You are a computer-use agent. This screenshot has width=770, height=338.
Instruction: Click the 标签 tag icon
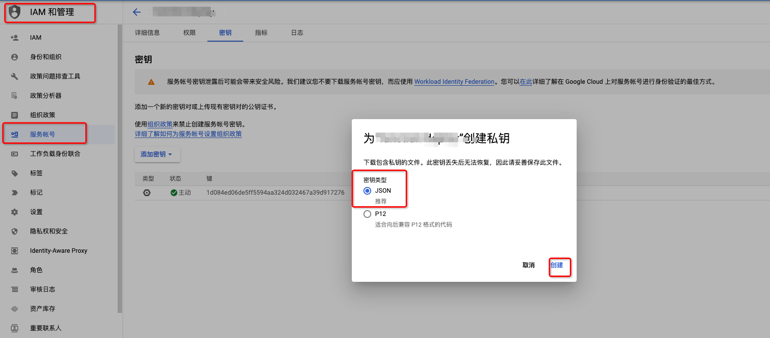[x=15, y=173]
